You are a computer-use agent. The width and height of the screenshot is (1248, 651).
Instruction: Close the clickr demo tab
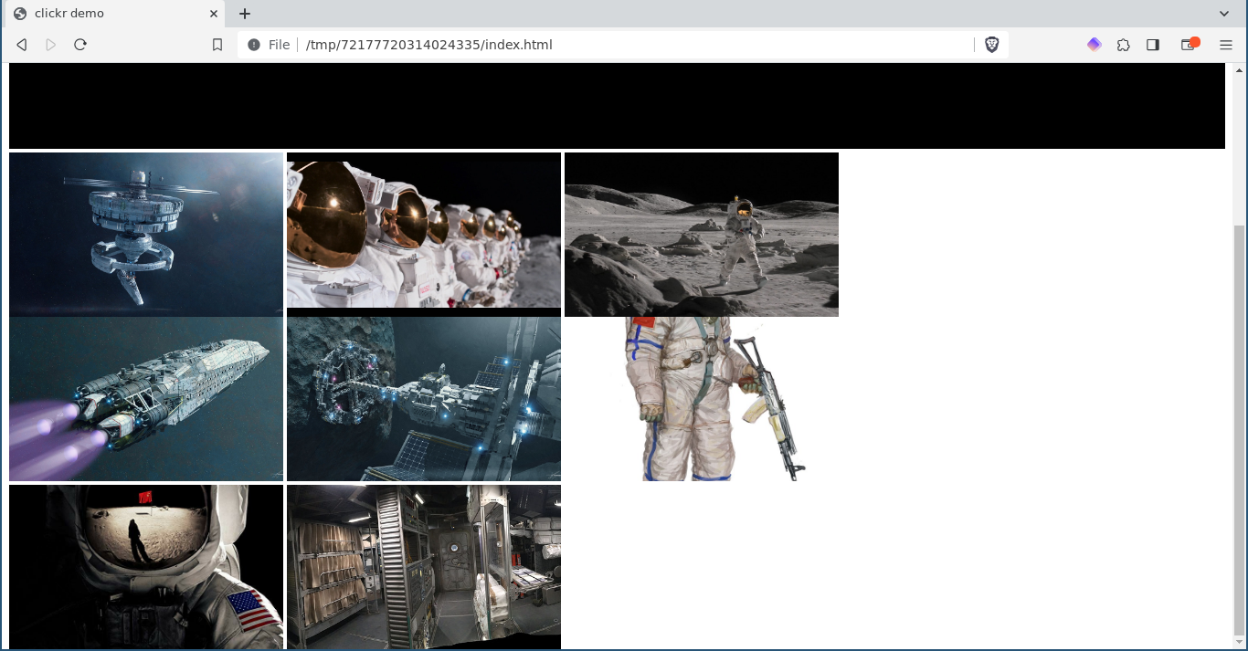tap(214, 14)
